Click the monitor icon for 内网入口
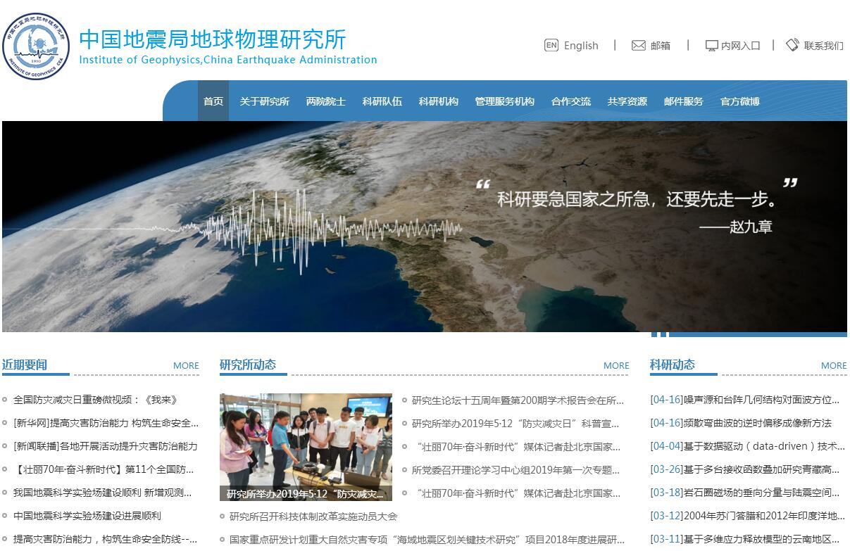Screen dimensions: 850x551 711,45
